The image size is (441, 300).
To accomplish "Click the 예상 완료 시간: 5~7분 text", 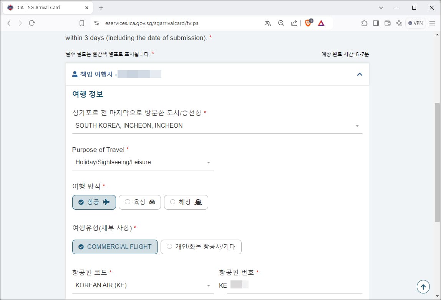I will (x=345, y=54).
